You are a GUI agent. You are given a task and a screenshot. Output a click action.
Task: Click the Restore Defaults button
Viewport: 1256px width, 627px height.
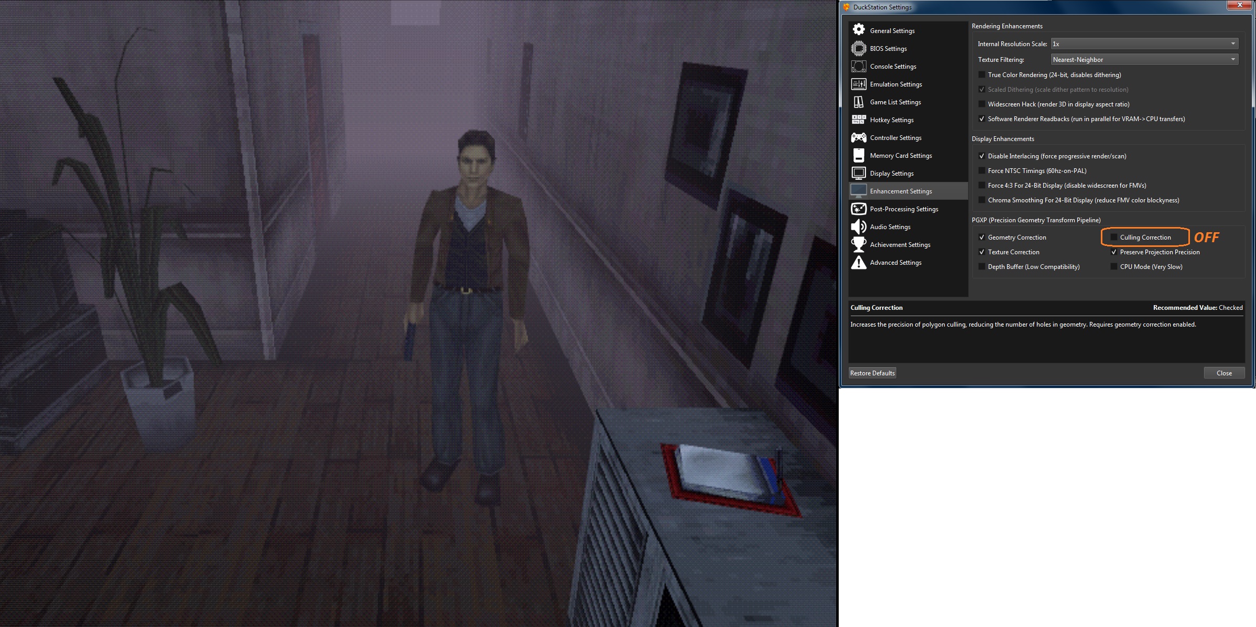[x=872, y=373]
